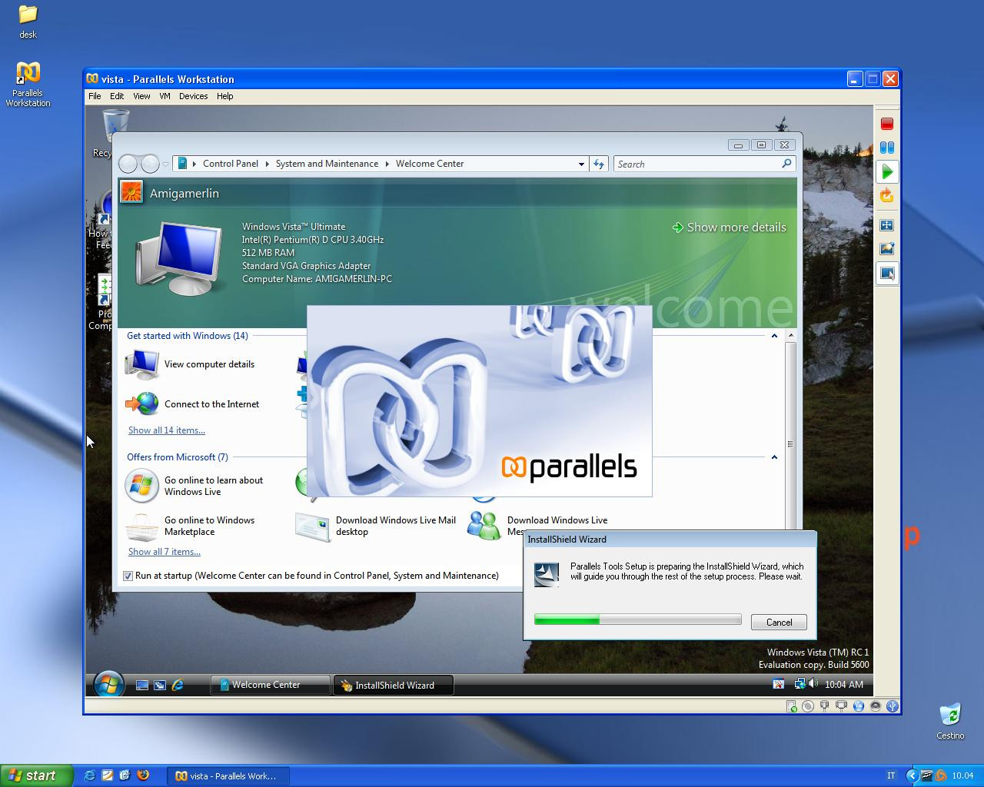Reset the VM with the orange arrow icon
This screenshot has height=787, width=984.
click(886, 195)
